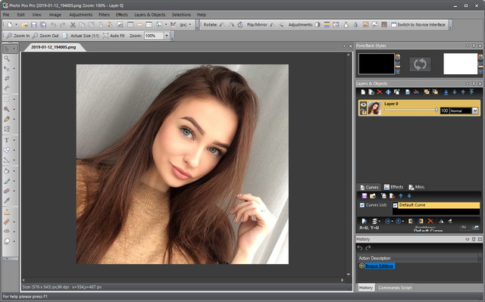Click the layer properties blue diamond icon
This screenshot has width=485, height=302.
point(388,92)
